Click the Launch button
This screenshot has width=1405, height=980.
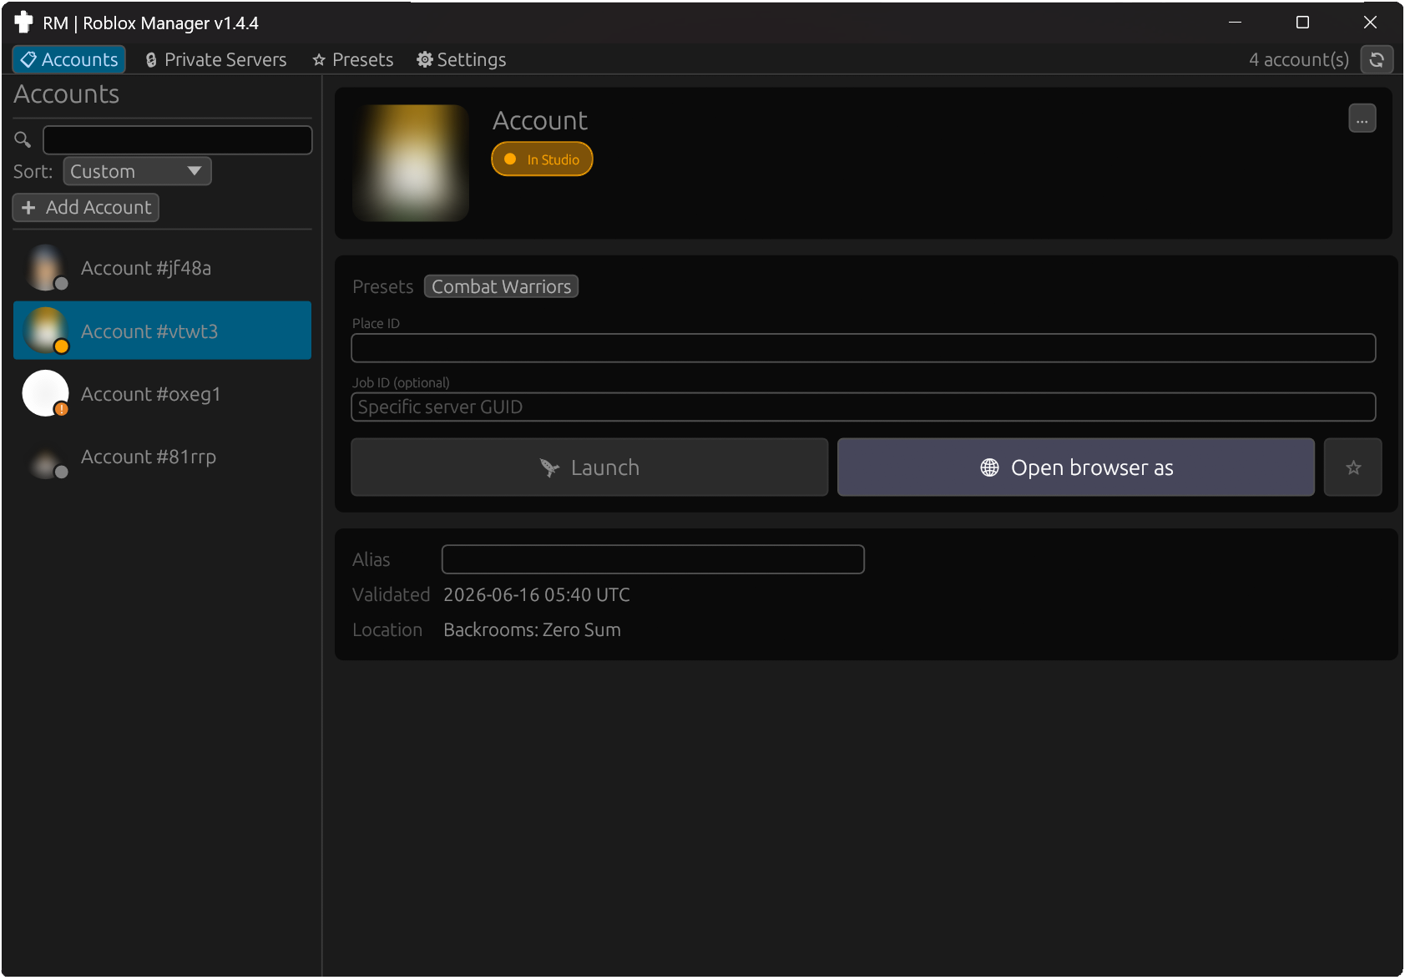pos(589,467)
